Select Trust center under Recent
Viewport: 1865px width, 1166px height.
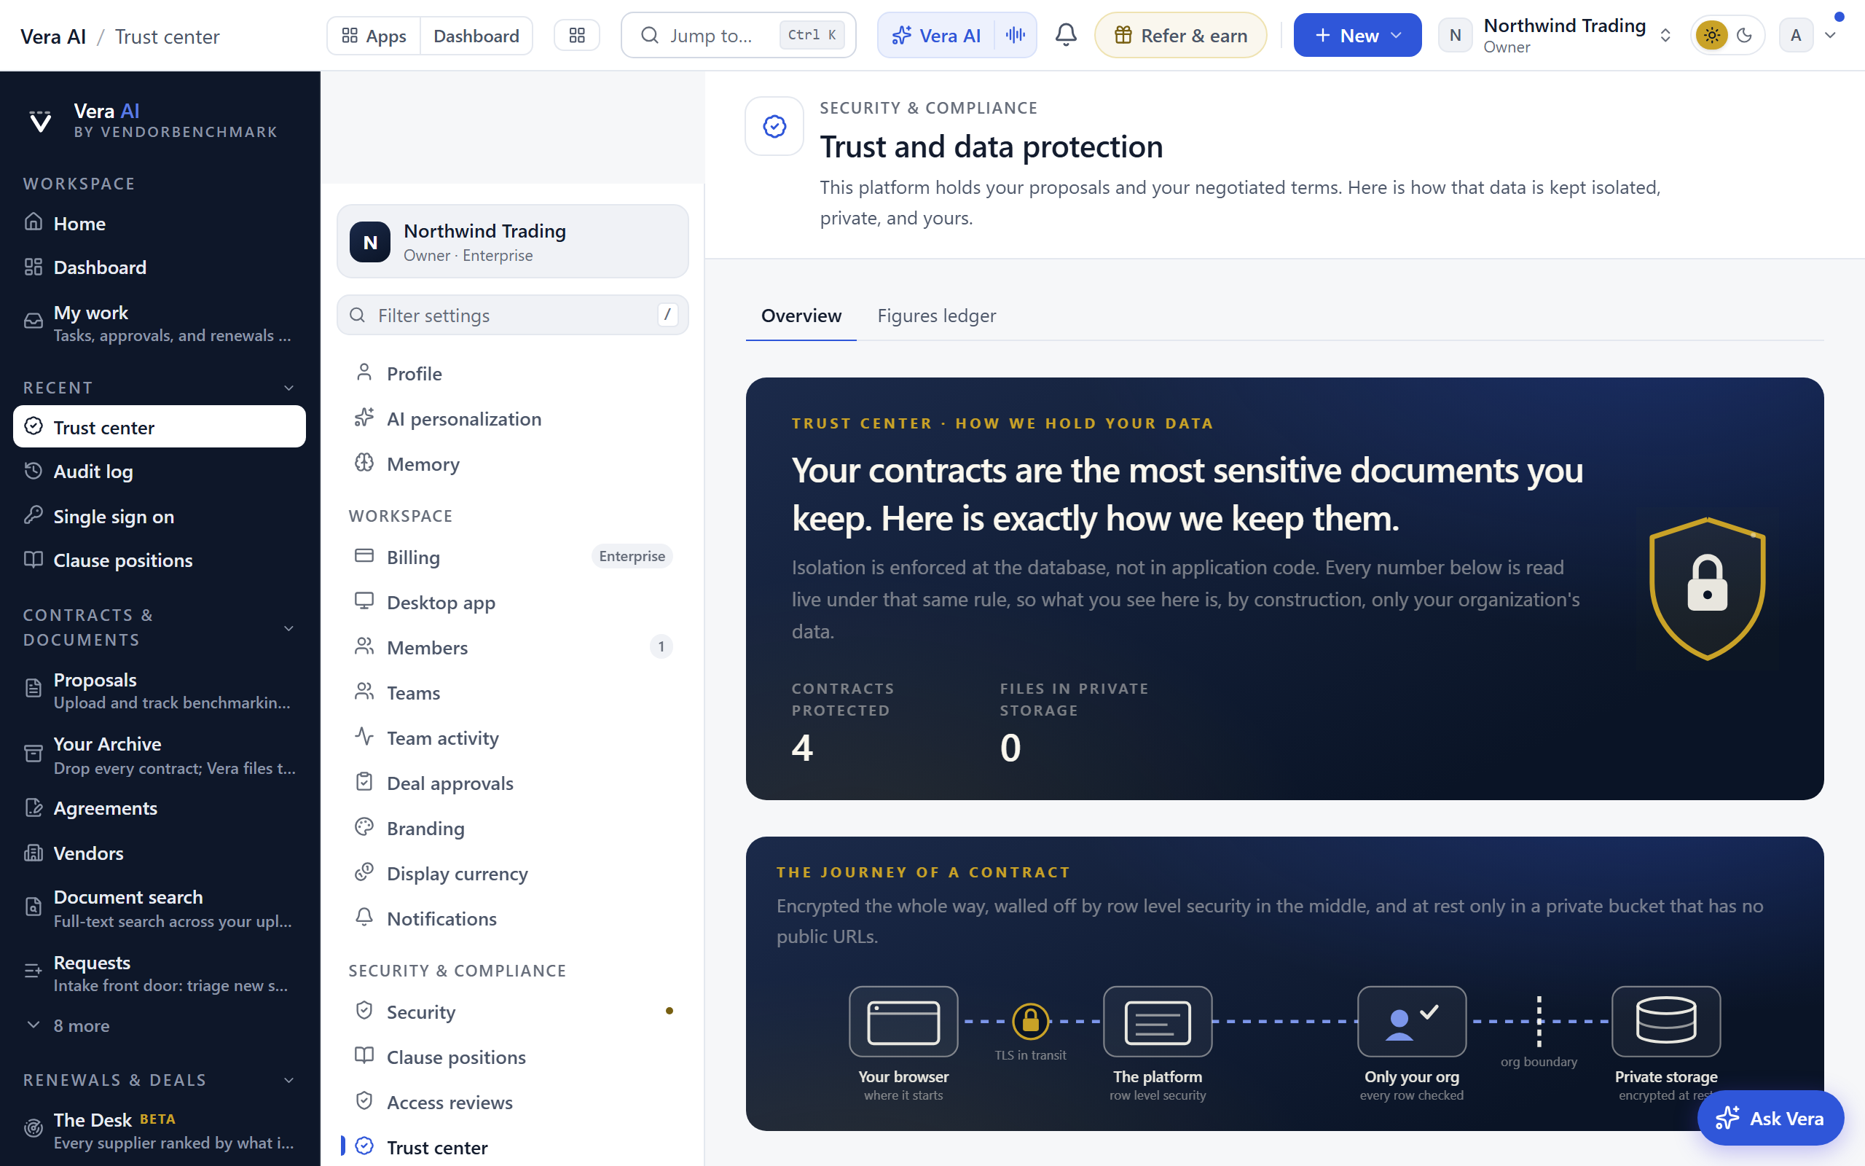(x=160, y=426)
